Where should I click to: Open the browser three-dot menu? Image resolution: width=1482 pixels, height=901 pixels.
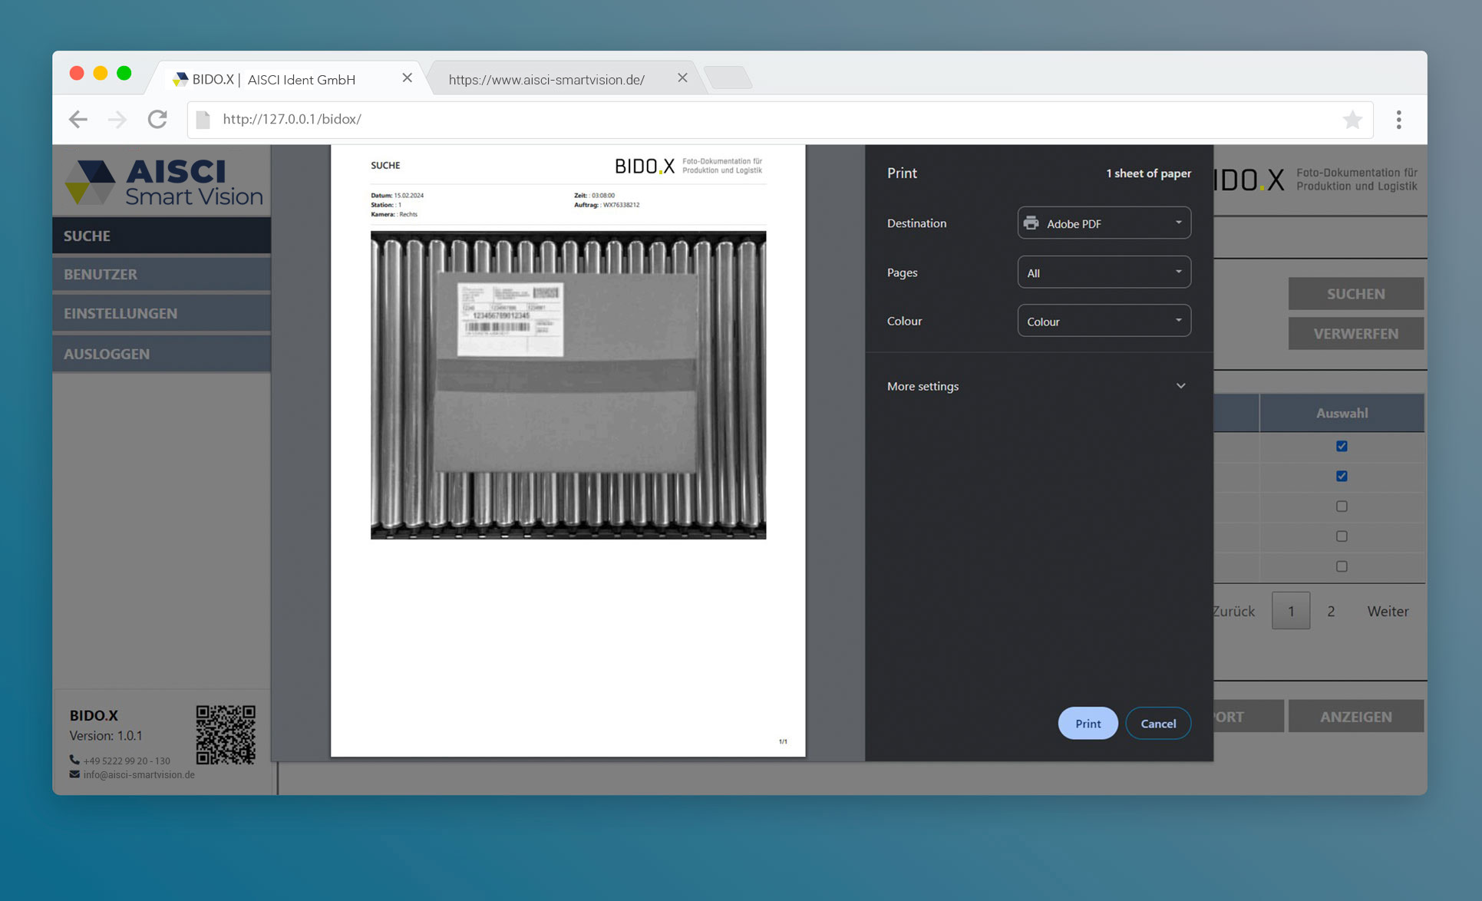click(1398, 119)
